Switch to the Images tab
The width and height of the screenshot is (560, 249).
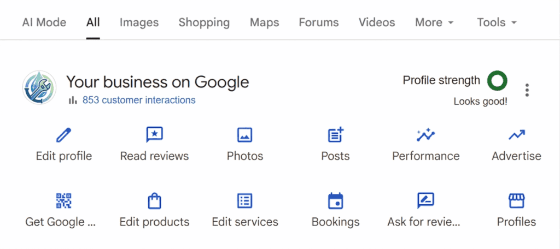(139, 22)
